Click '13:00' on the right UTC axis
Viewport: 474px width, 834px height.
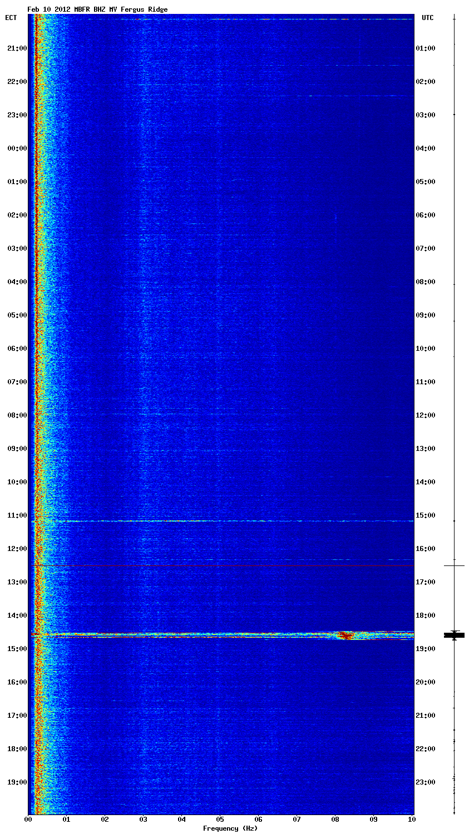[426, 449]
